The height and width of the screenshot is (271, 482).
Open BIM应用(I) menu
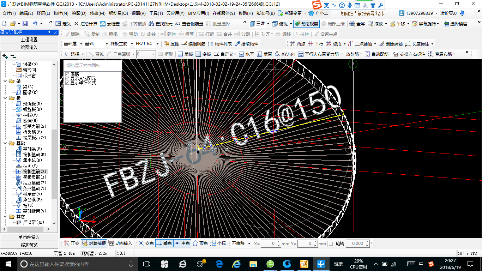[x=199, y=13]
